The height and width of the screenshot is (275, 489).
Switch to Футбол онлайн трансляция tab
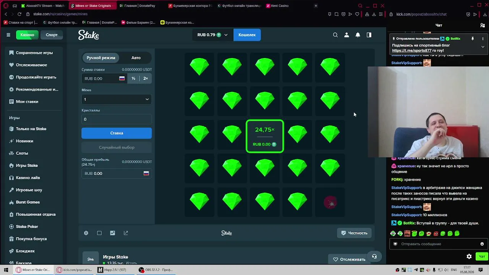(239, 6)
